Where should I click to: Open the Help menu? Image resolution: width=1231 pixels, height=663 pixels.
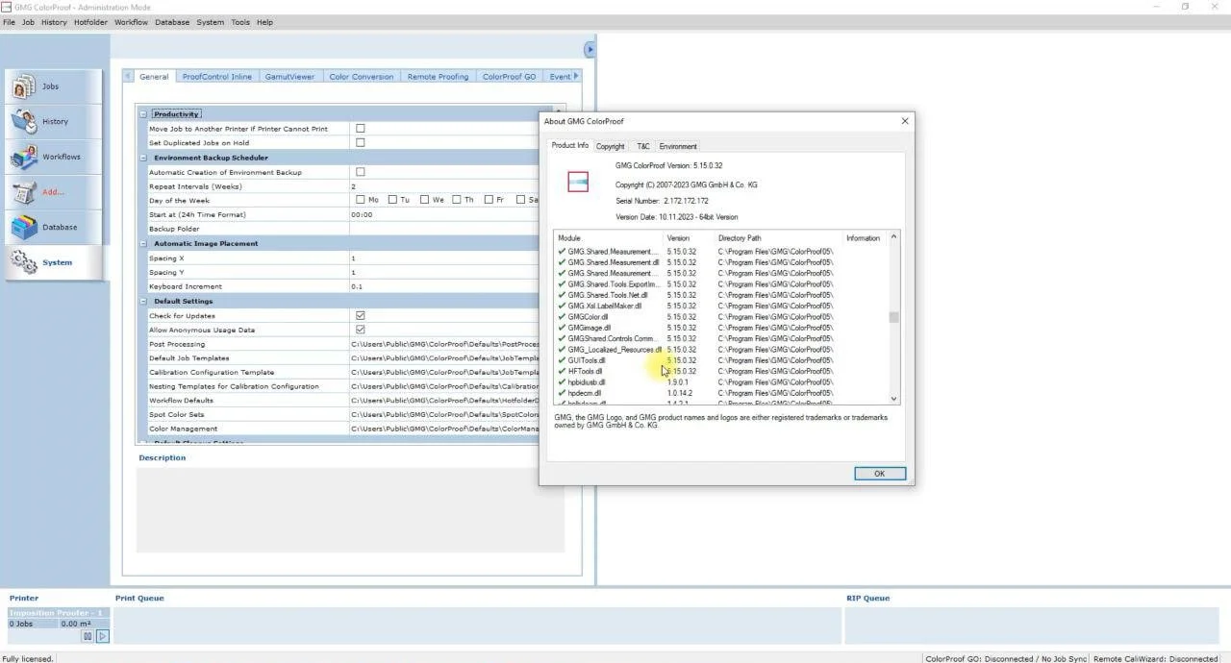[x=264, y=22]
